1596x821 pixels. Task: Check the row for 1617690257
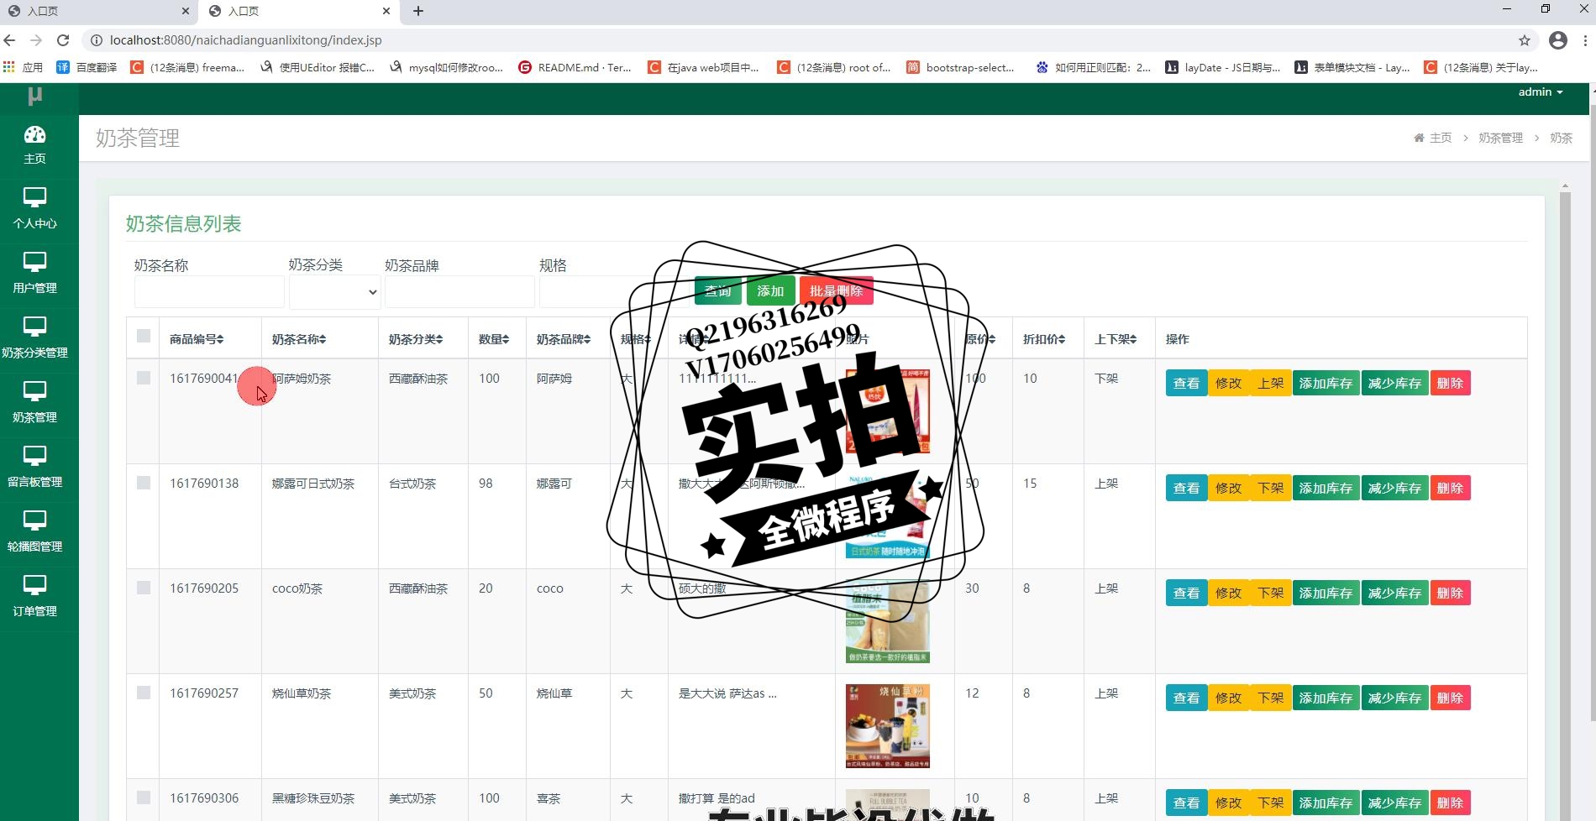pos(144,693)
